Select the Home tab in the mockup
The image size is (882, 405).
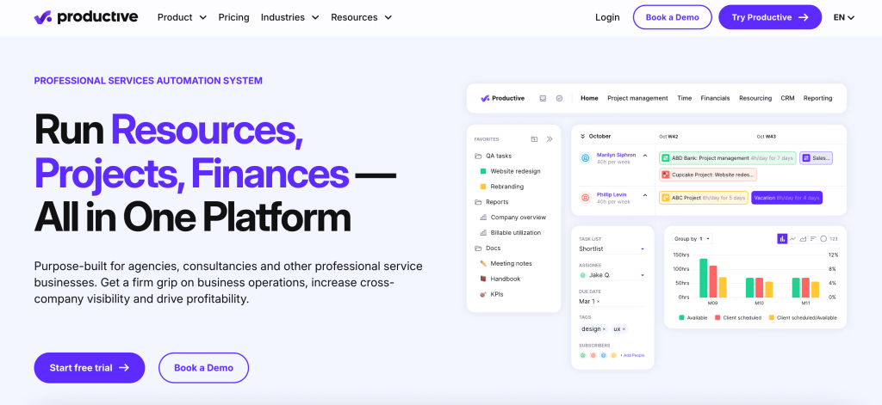[589, 98]
